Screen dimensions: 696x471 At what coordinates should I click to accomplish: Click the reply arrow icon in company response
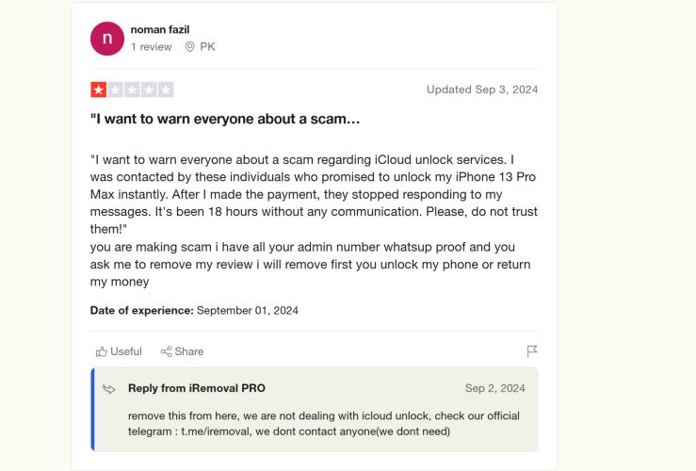[x=109, y=388]
